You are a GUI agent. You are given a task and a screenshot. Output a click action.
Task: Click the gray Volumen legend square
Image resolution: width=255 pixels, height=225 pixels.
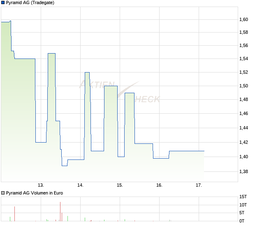pyautogui.click(x=3, y=193)
